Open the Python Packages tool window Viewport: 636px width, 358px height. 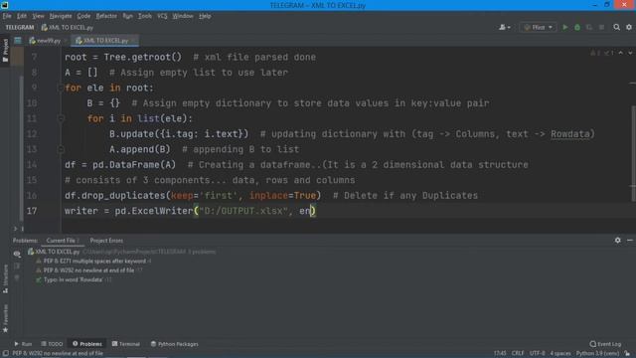[175, 344]
